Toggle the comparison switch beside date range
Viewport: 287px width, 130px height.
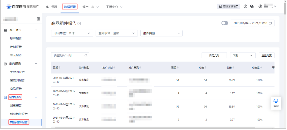coord(225,23)
